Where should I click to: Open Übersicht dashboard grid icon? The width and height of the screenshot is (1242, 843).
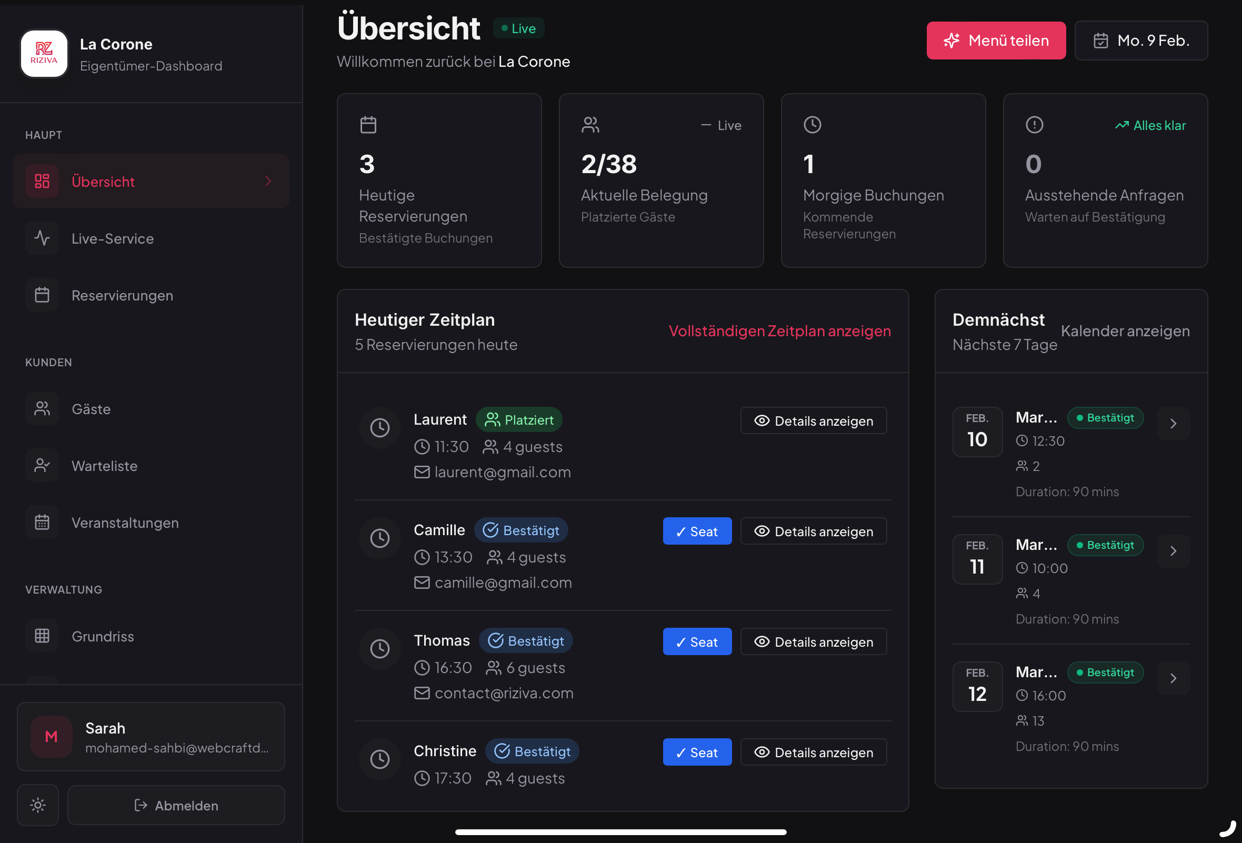(x=42, y=181)
